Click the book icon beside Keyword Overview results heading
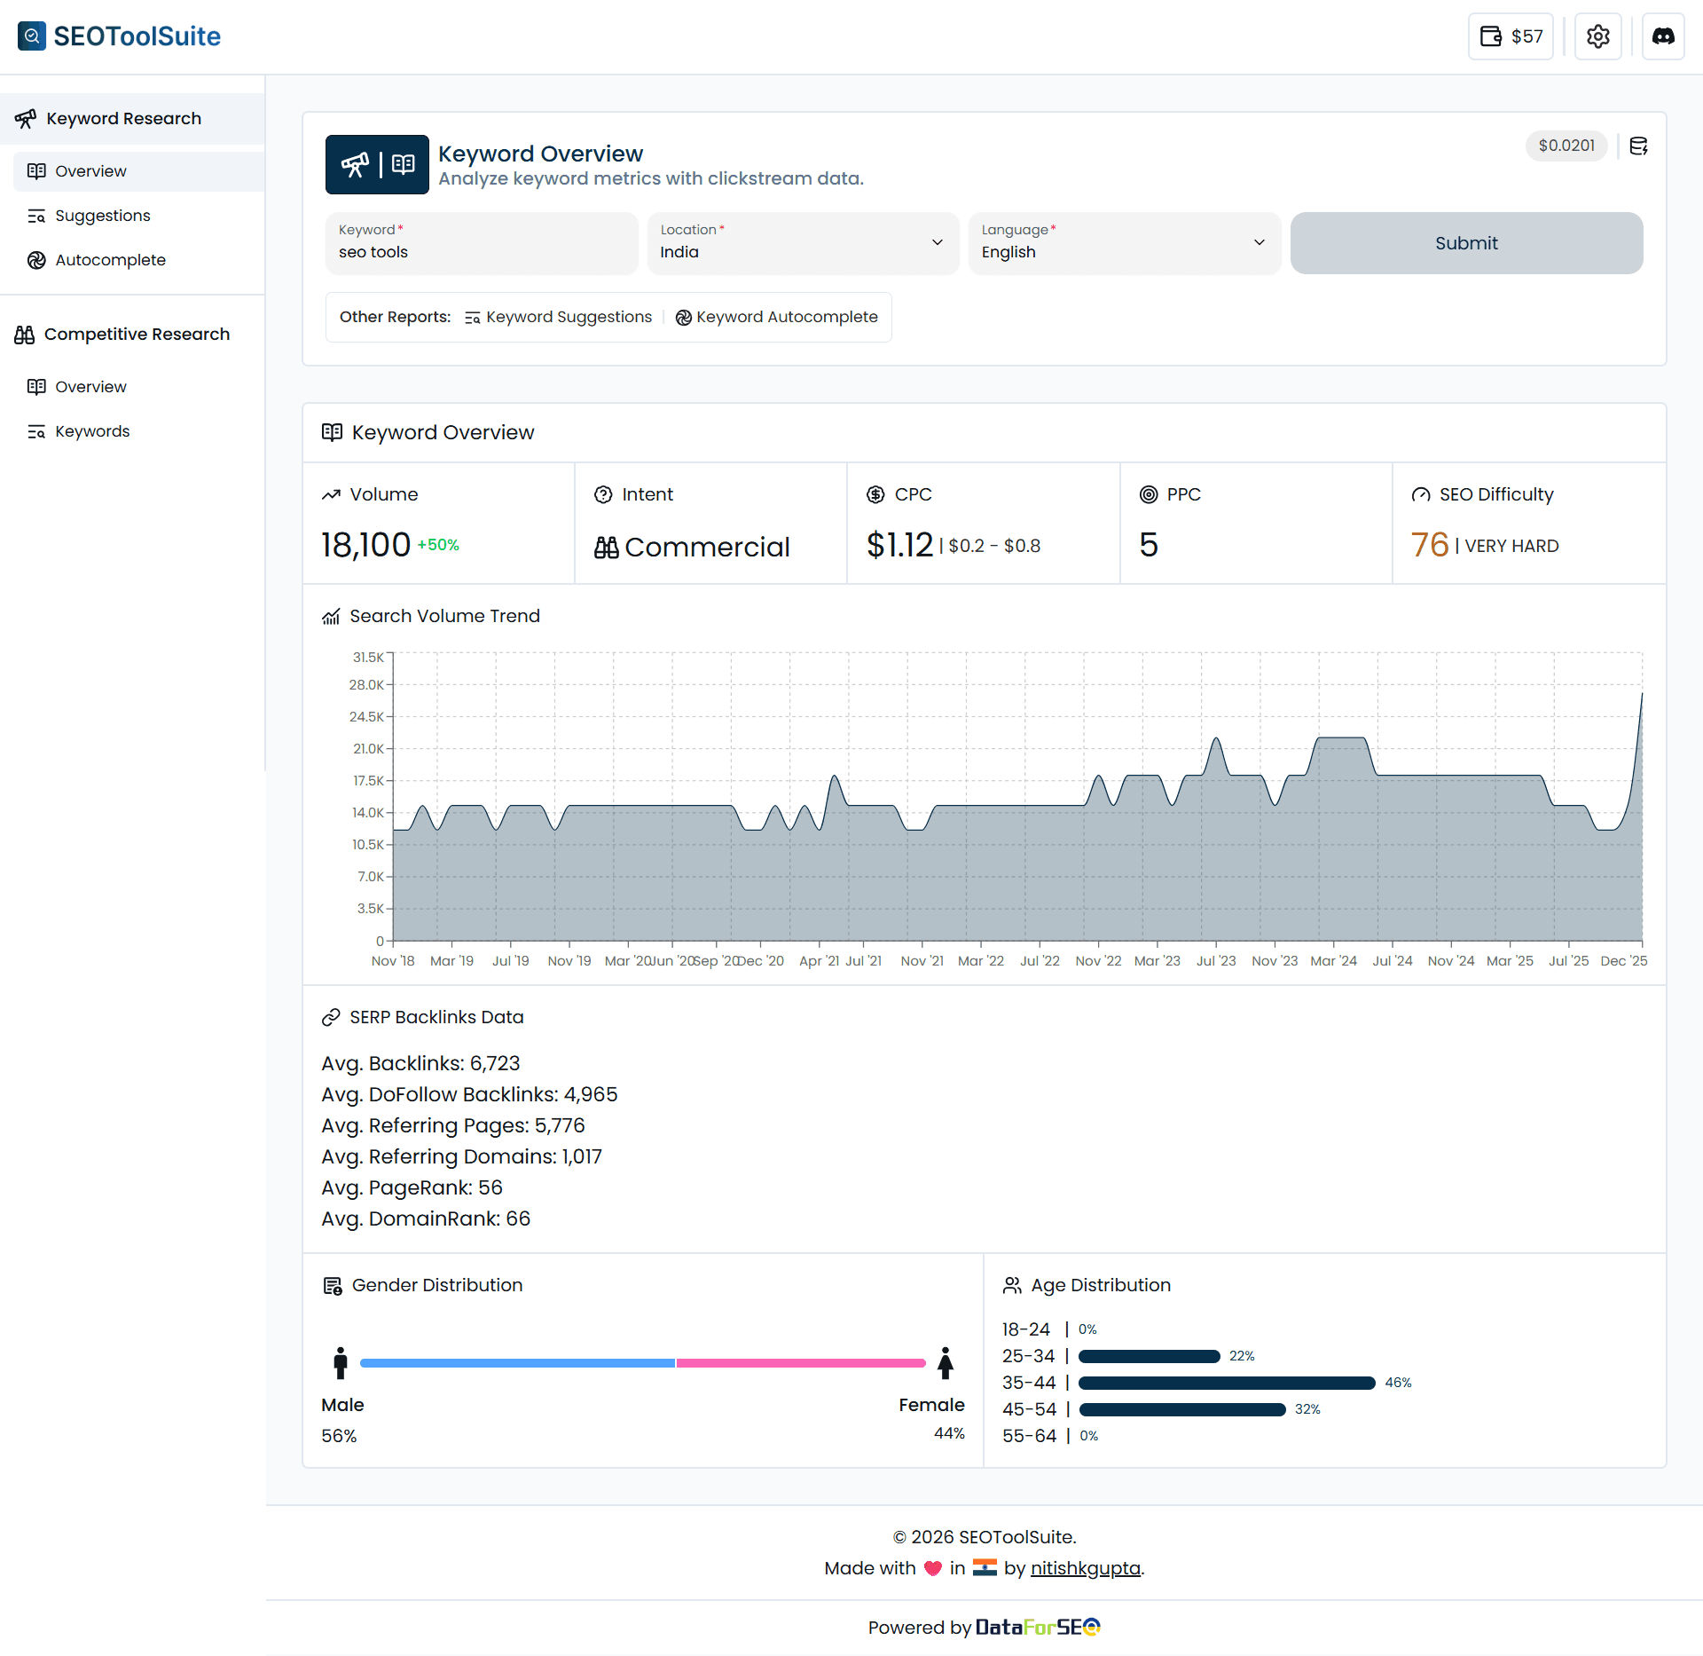The height and width of the screenshot is (1656, 1703). click(x=332, y=432)
